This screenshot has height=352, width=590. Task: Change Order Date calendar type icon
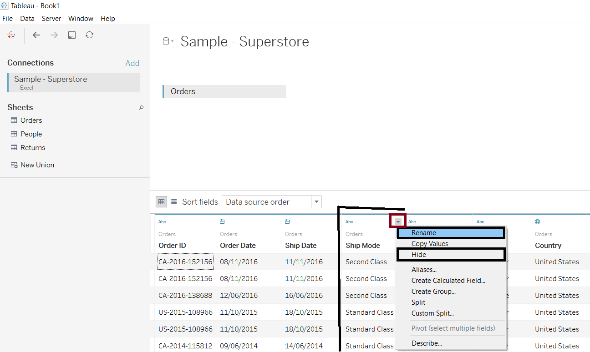(222, 222)
